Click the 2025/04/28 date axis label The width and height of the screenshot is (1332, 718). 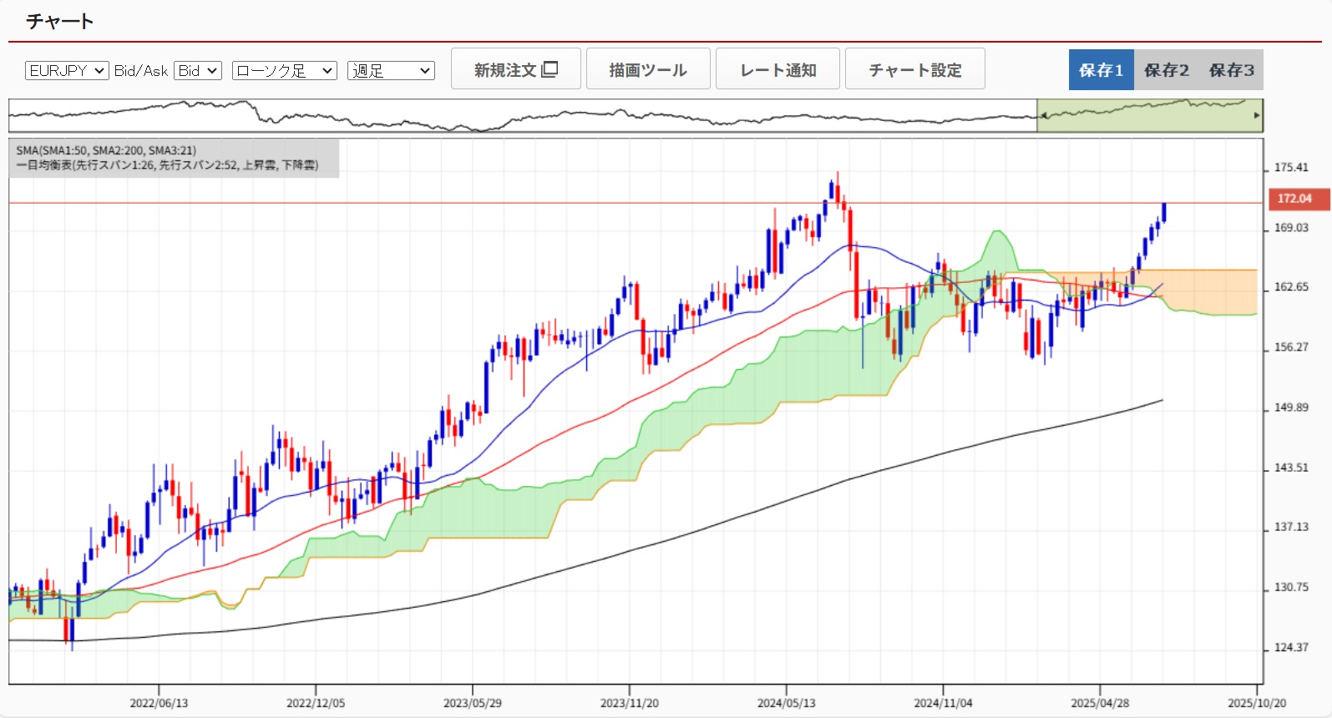pos(1100,703)
